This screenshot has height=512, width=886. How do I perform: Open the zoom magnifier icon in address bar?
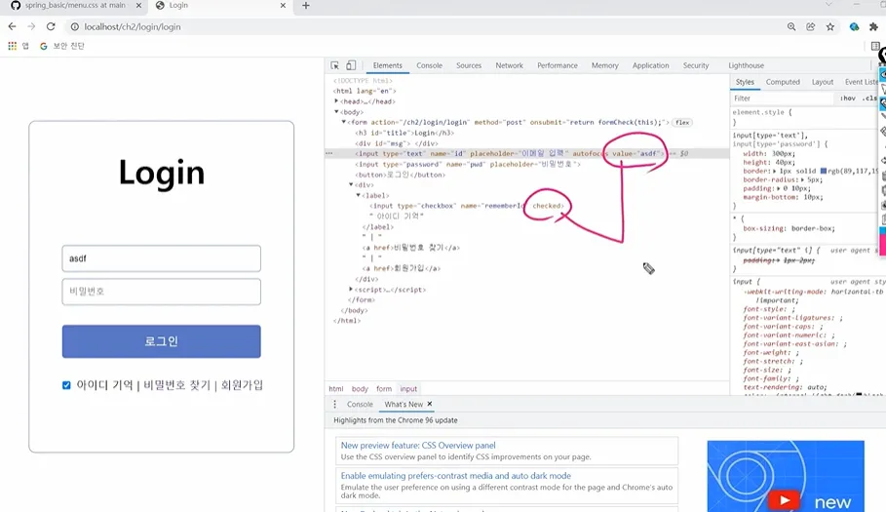(791, 26)
